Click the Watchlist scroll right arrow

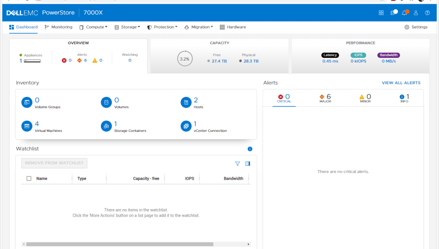(248, 244)
